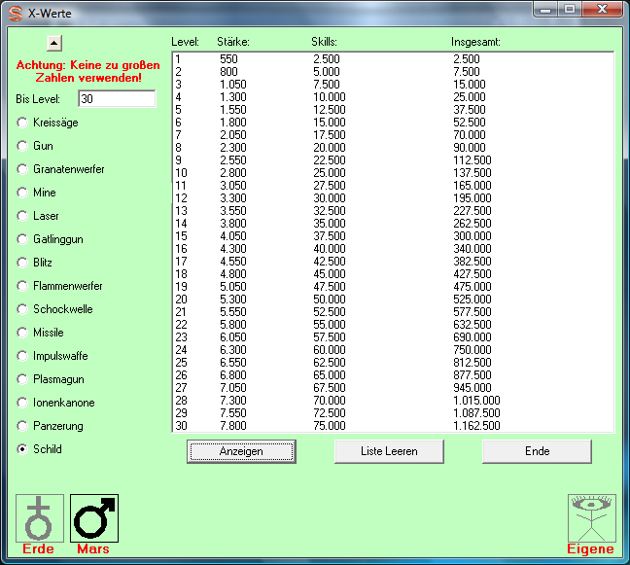Viewport: 630px width, 565px height.
Task: Choose the Flammenwerfer option
Action: coord(22,286)
